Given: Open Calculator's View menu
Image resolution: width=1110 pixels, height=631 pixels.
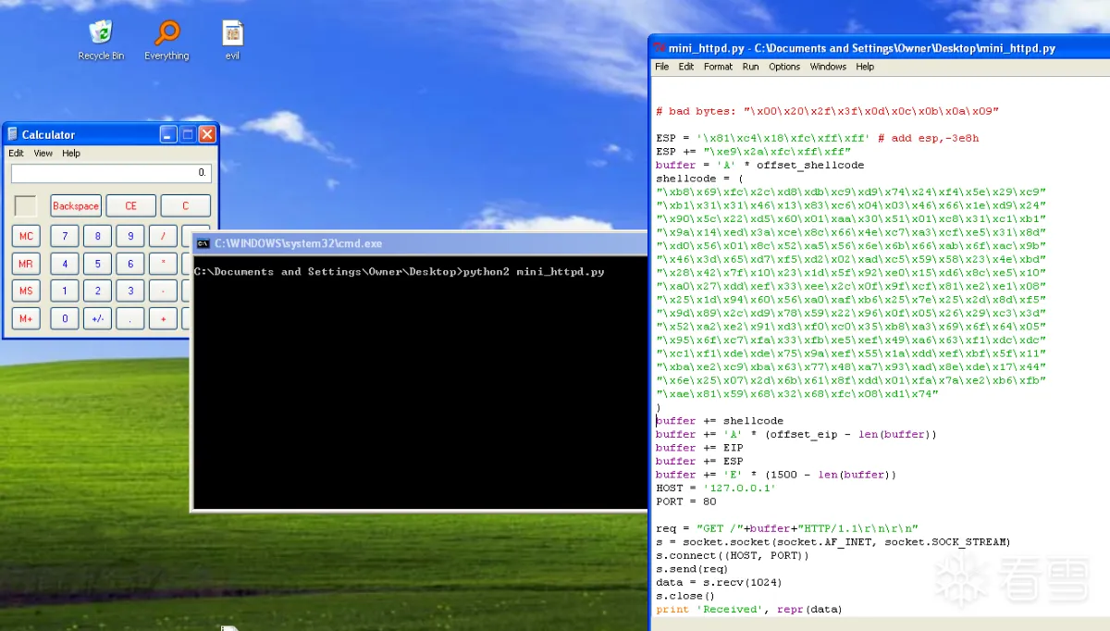Looking at the screenshot, I should (43, 154).
